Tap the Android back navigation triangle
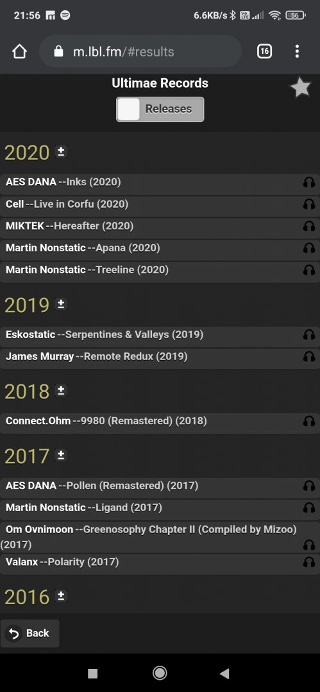 pos(224,673)
